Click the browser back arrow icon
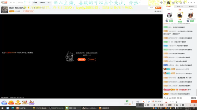The height and width of the screenshot is (110, 197). tap(11, 2)
